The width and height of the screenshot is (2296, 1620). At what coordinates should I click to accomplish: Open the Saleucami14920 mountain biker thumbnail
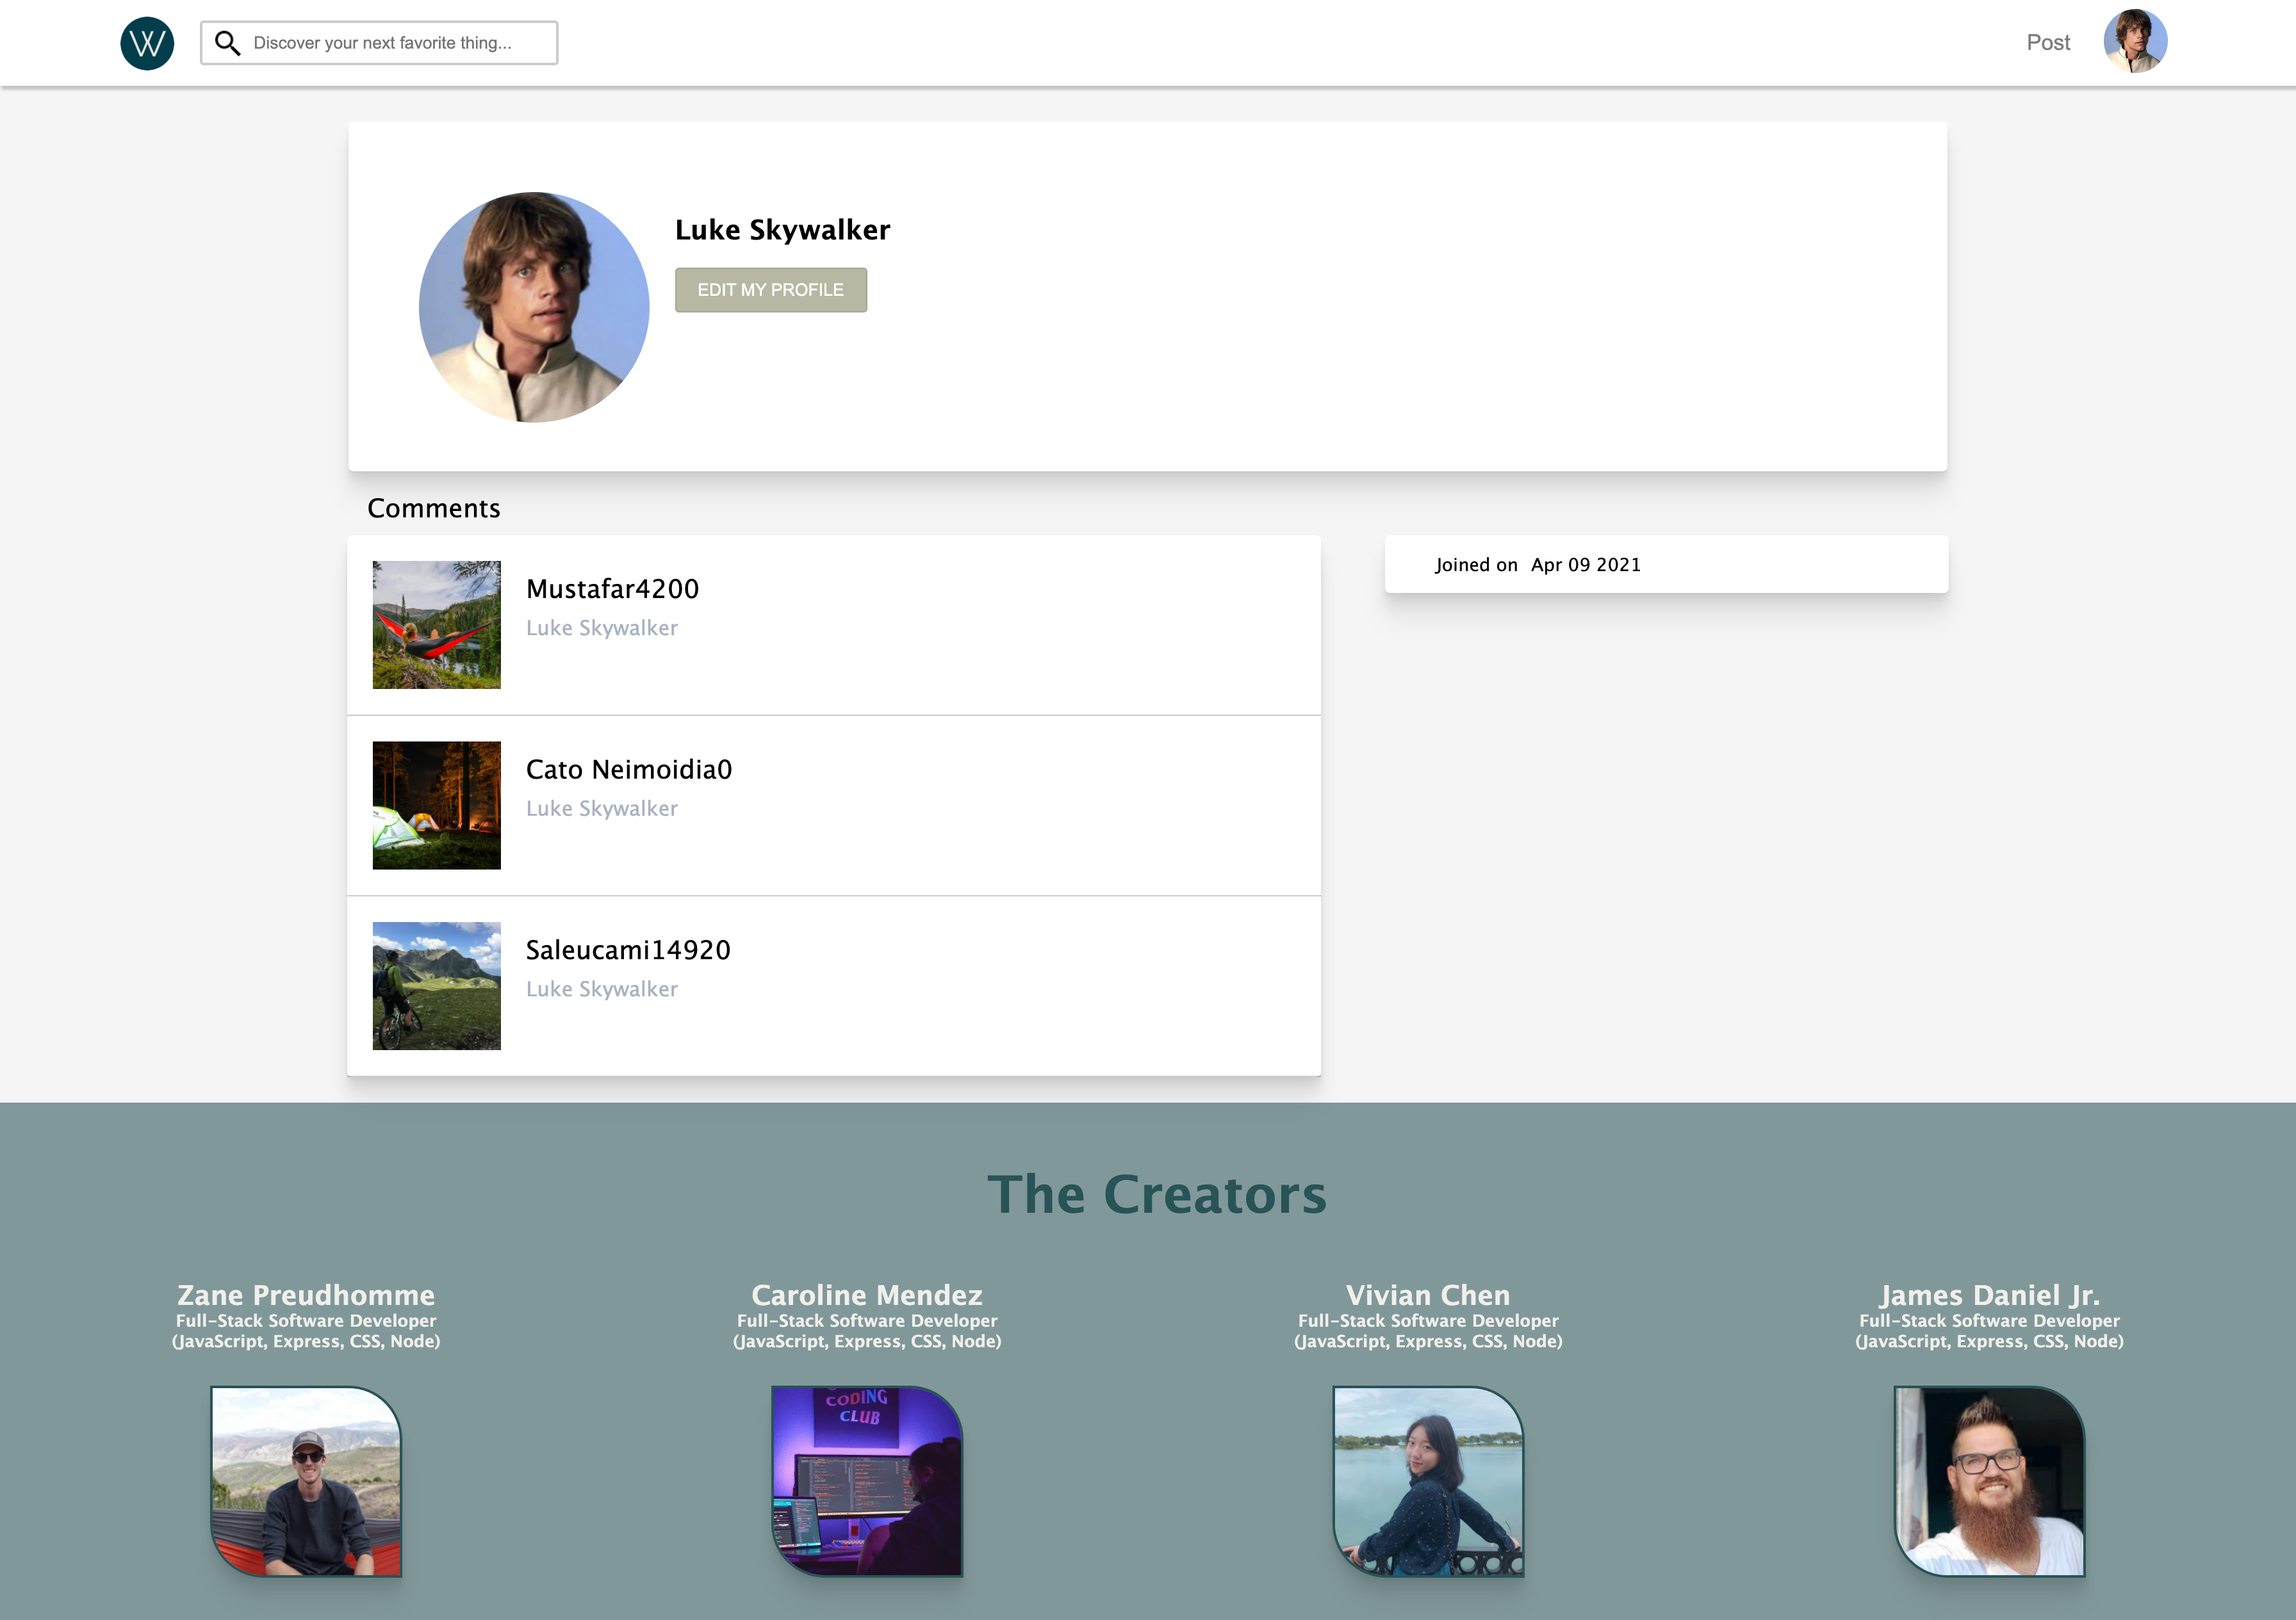click(x=436, y=985)
